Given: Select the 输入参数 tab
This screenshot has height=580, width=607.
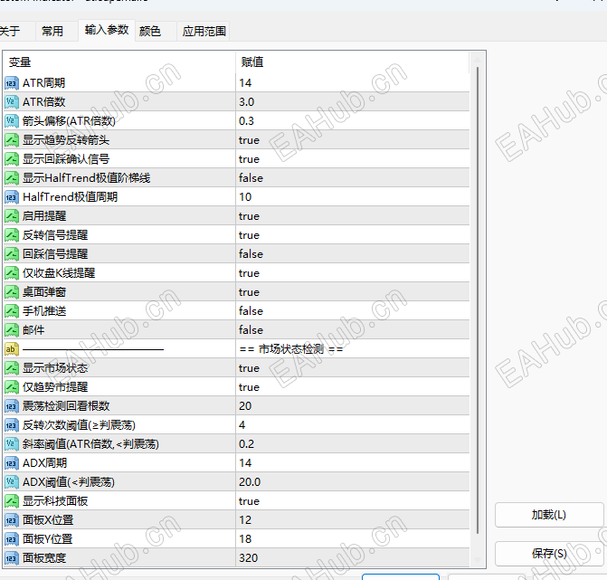Looking at the screenshot, I should click(x=107, y=30).
